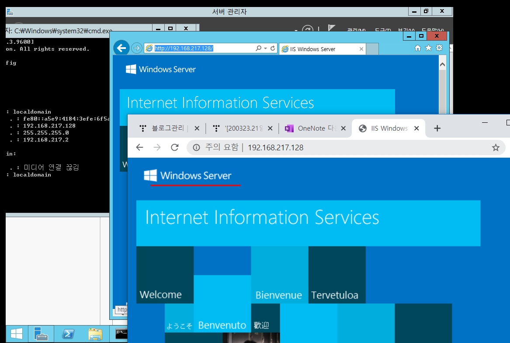This screenshot has width=510, height=343.
Task: Open the Windows Start button
Action: point(16,334)
